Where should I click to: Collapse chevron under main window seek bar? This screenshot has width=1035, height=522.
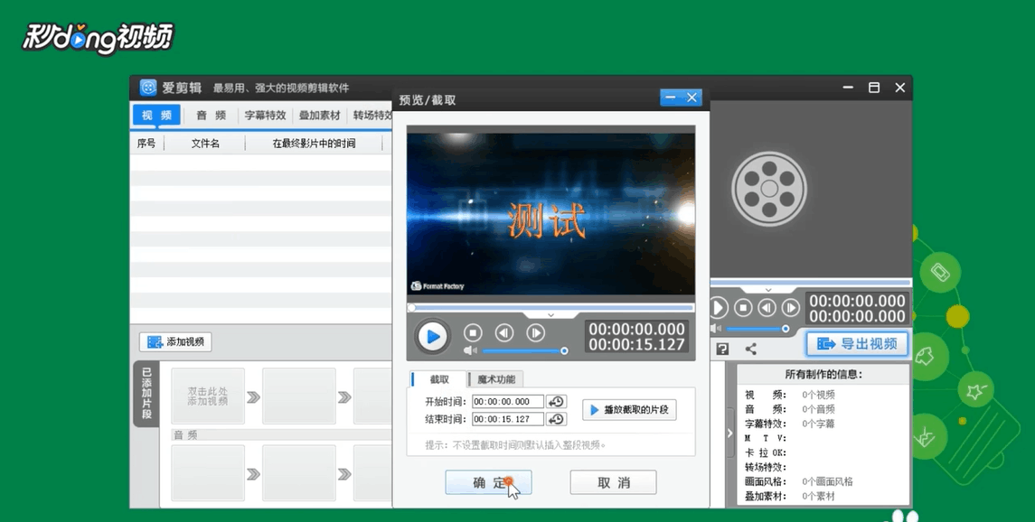point(768,290)
